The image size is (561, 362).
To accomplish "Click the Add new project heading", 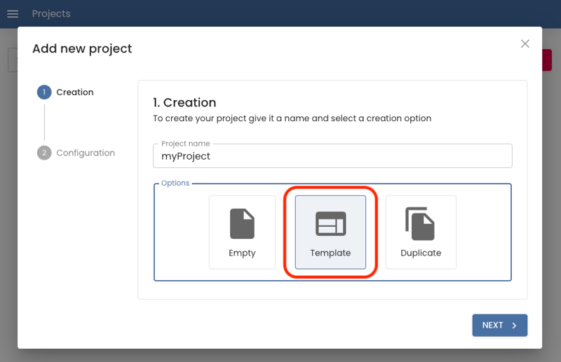I will (x=82, y=48).
